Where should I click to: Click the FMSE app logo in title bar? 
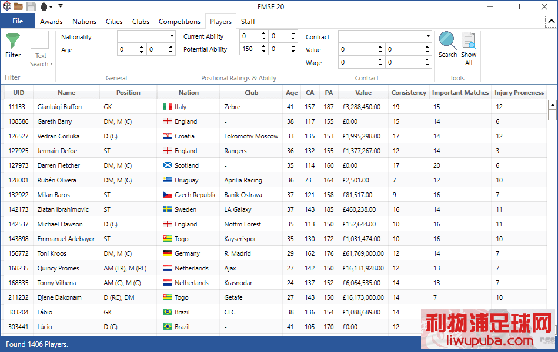6,6
